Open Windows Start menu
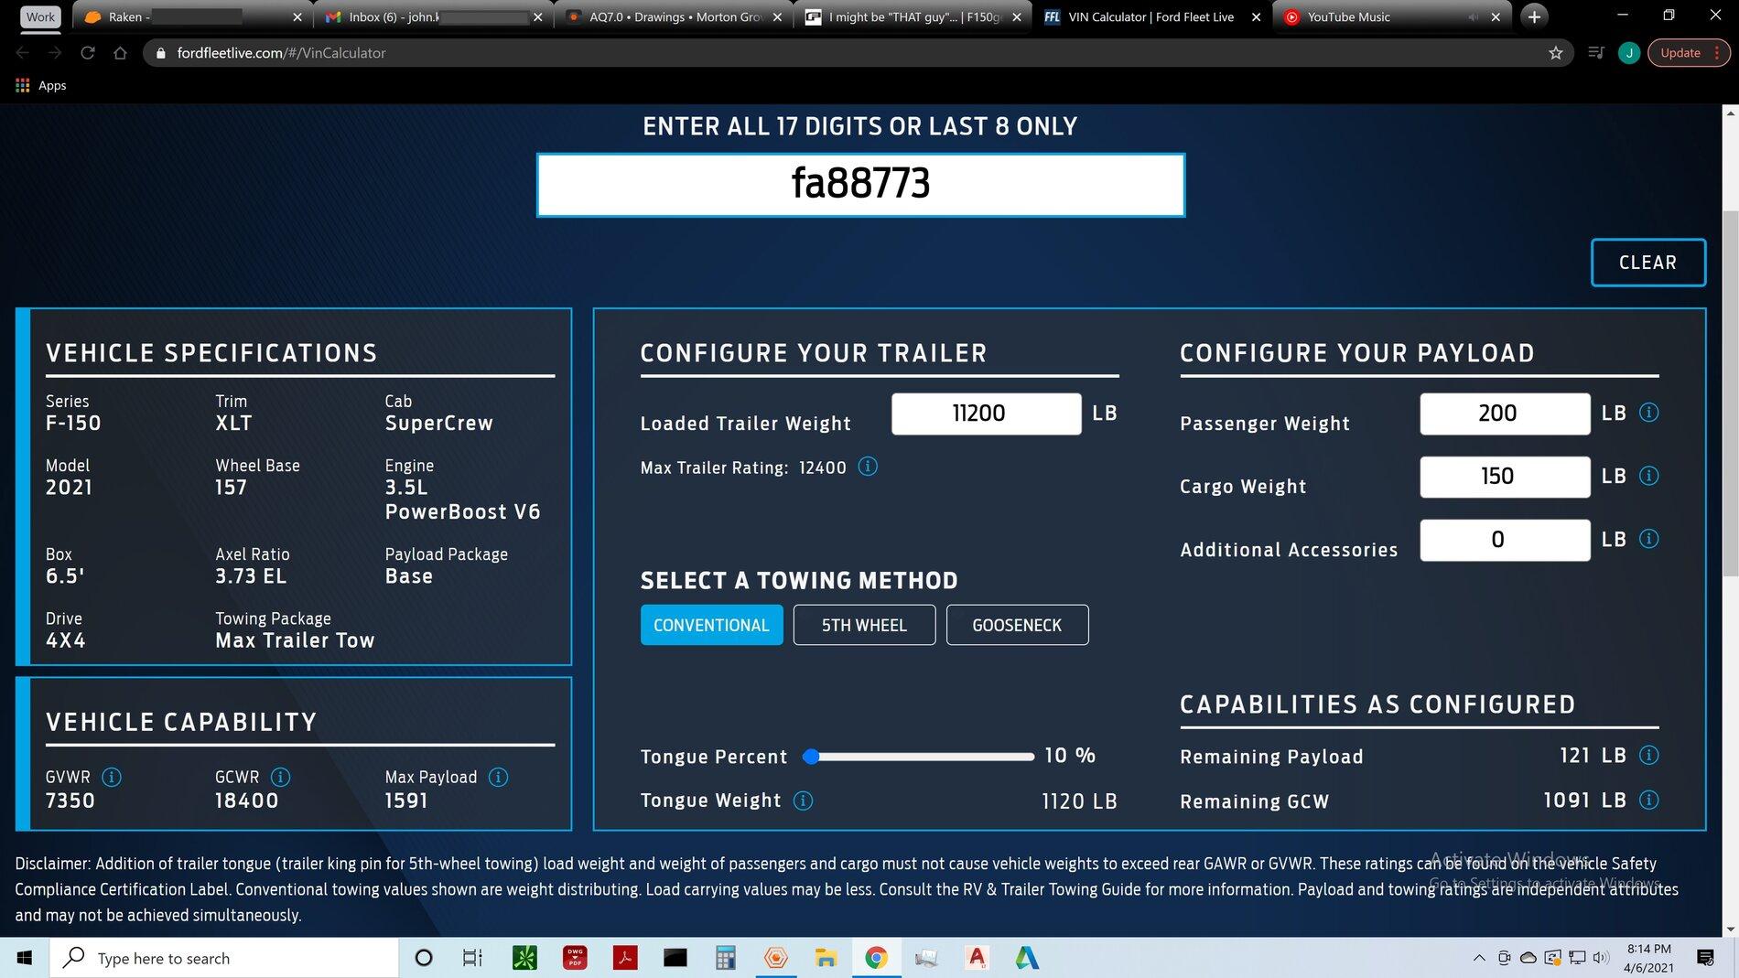This screenshot has width=1739, height=978. coord(25,958)
